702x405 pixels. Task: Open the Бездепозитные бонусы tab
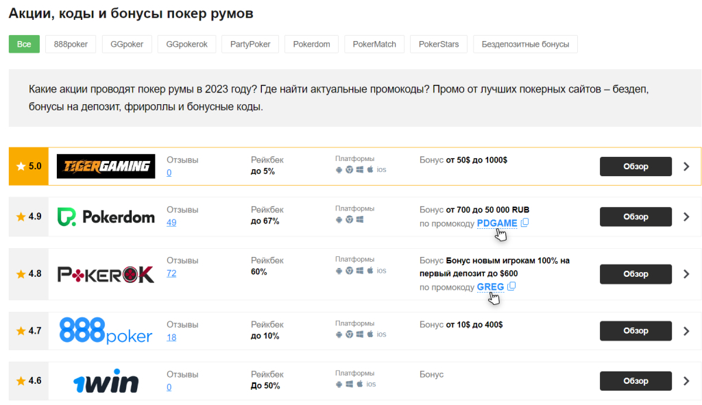coord(525,45)
